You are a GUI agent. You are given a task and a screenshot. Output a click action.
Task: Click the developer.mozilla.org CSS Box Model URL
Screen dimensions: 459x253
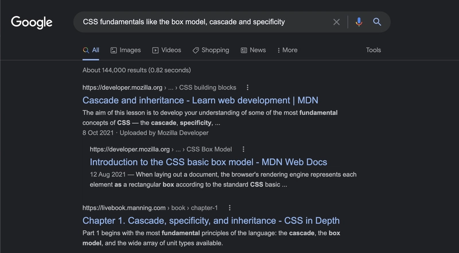pyautogui.click(x=161, y=149)
